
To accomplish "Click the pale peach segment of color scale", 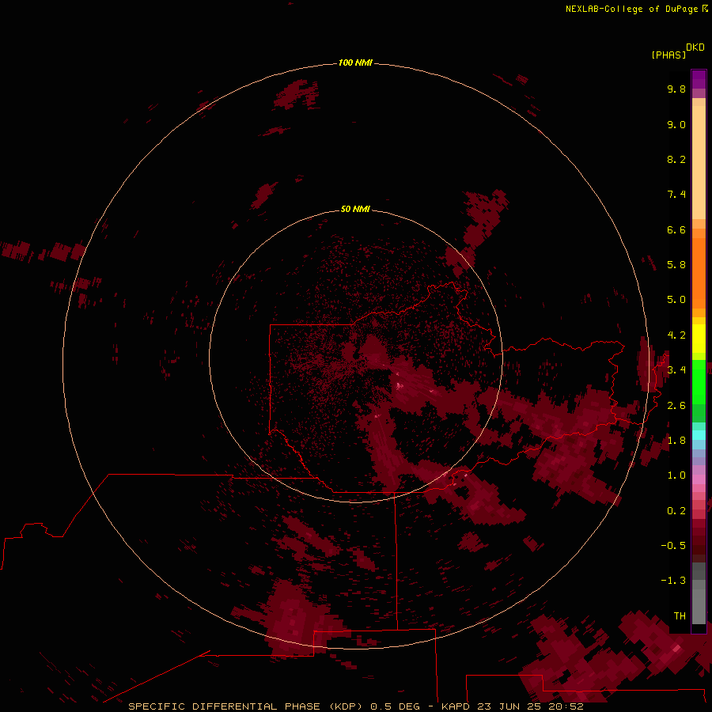I will click(x=699, y=162).
